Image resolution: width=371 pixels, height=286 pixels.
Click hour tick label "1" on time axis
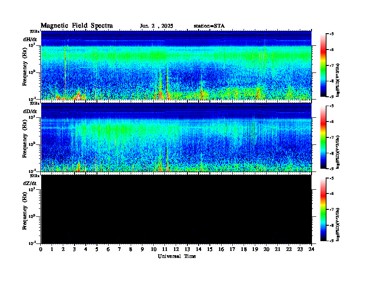[52, 250]
